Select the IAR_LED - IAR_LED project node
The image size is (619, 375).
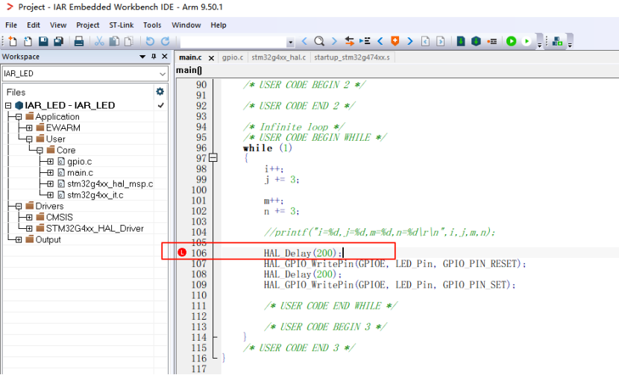(x=70, y=105)
